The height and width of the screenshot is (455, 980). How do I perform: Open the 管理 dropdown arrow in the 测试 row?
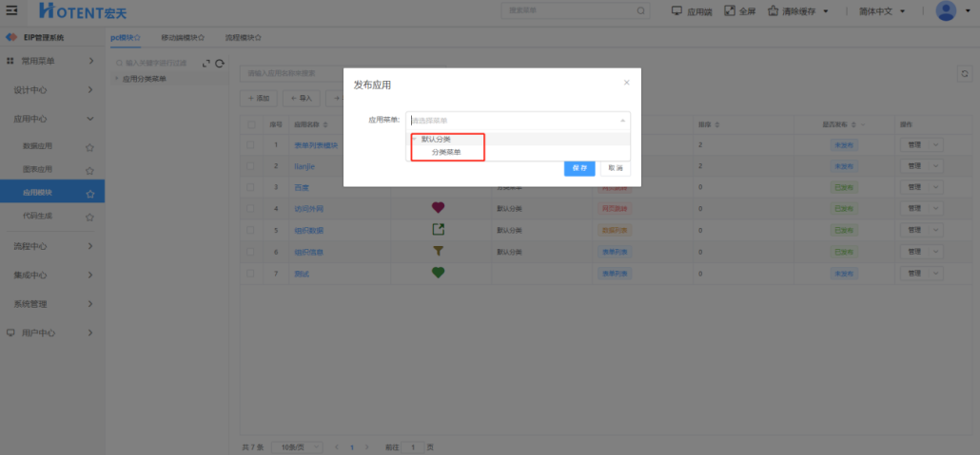935,274
